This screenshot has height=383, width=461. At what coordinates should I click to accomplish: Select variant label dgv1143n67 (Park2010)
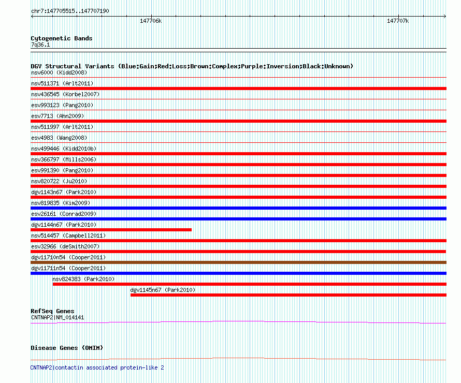point(64,192)
